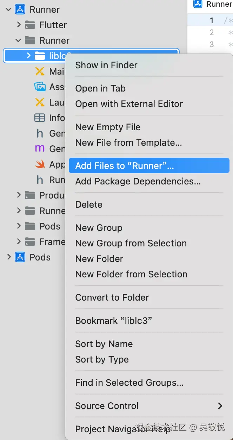Open the Source Control submenu arrow

tap(220, 406)
